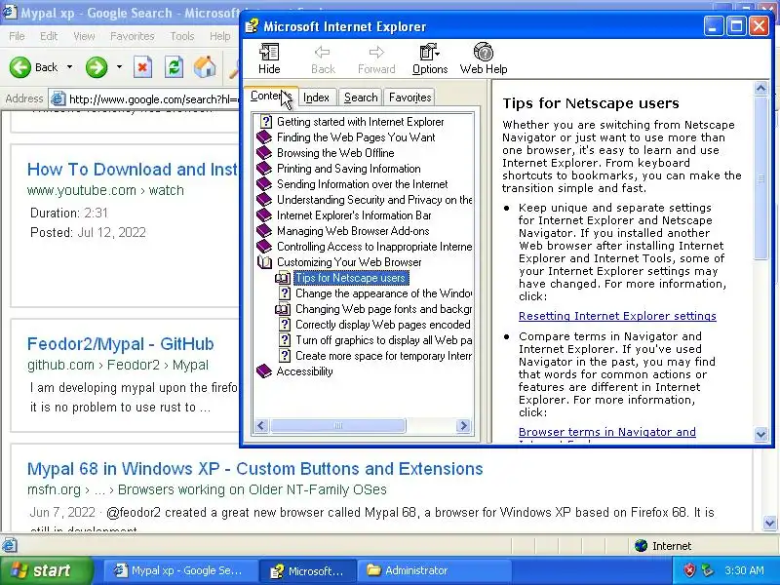Click open book icon beside Customizing Your Web Browser
780x585 pixels.
point(264,261)
